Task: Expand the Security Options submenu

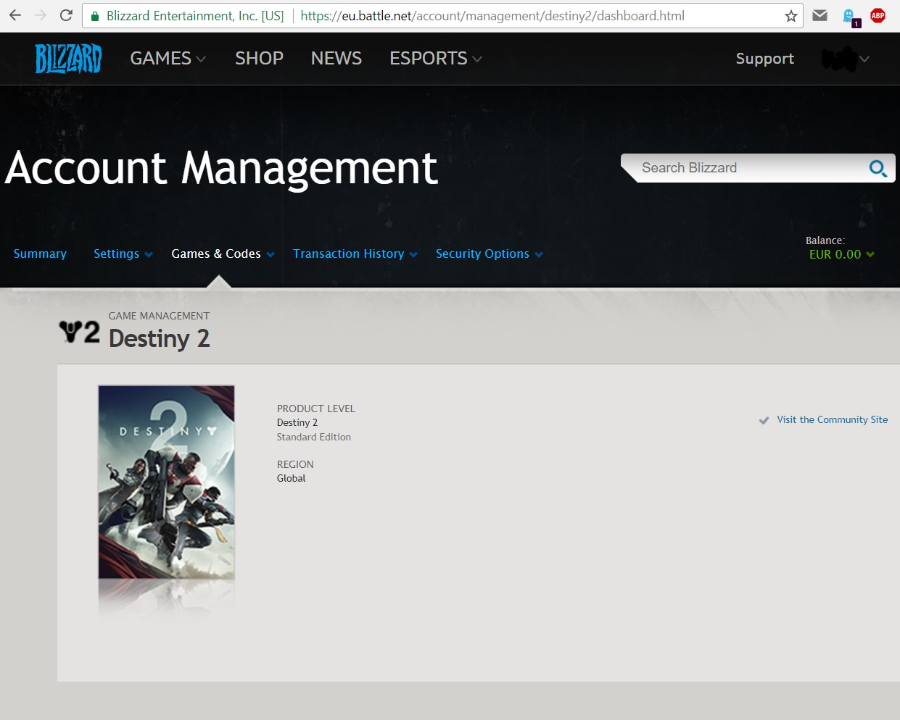Action: click(x=539, y=254)
